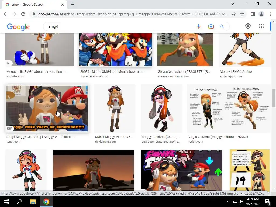Screen dimensions: 276x207
Task: Open the Meggy Spletzer character image
Action: click(x=162, y=108)
